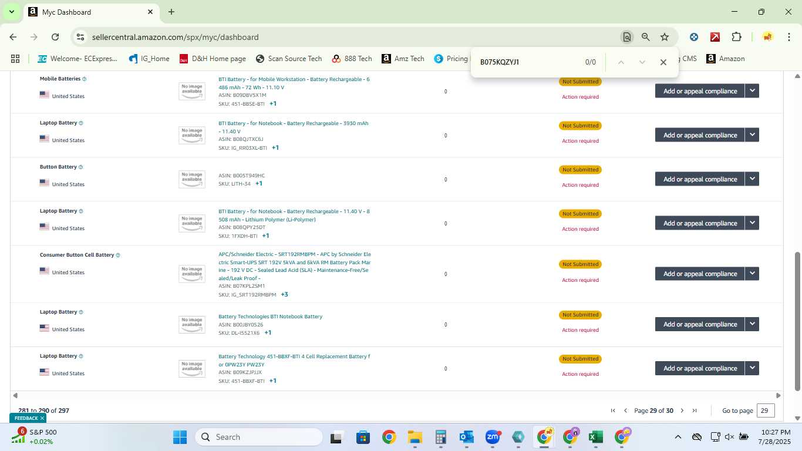Click the horizontal scrollbar right arrow

click(x=779, y=396)
